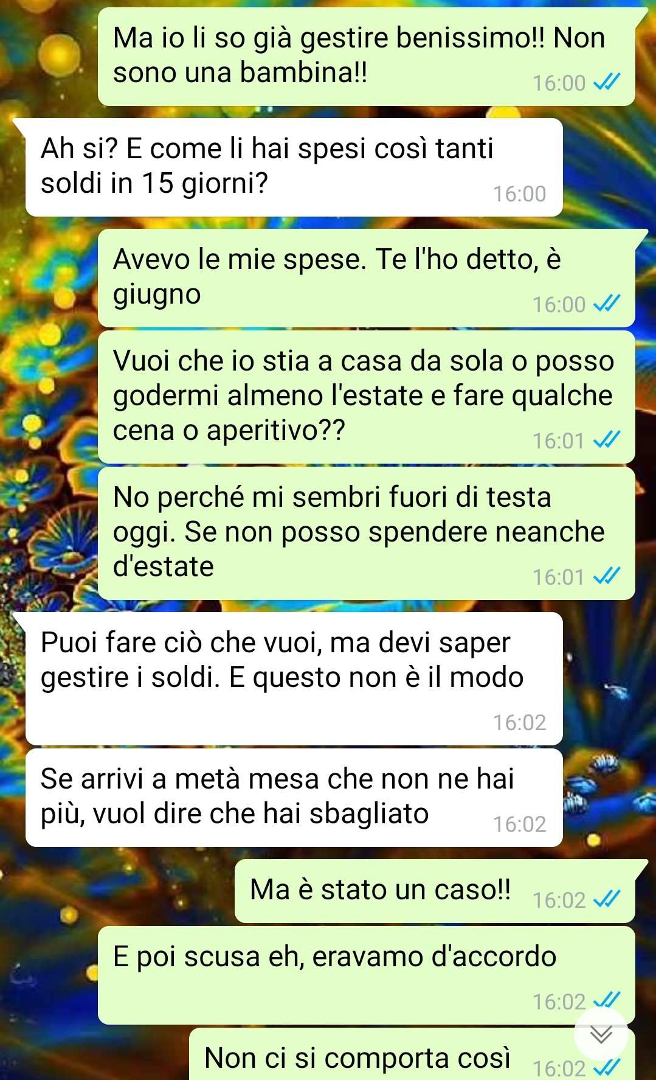Select message 'No perché mi sembri fuori di testa'
Screen dimensions: 656x1080
tap(367, 533)
